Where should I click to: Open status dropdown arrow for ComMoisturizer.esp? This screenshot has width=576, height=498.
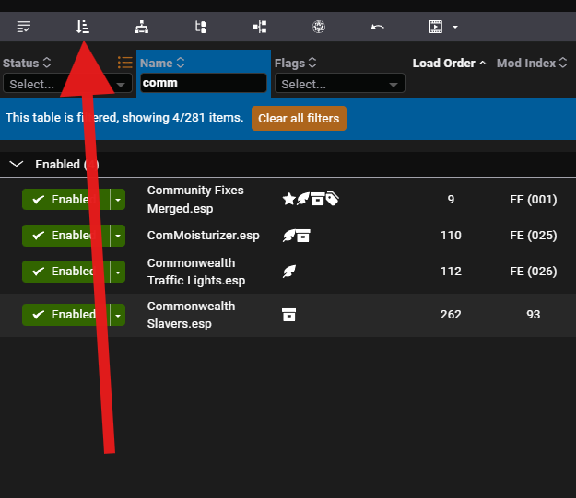[118, 236]
